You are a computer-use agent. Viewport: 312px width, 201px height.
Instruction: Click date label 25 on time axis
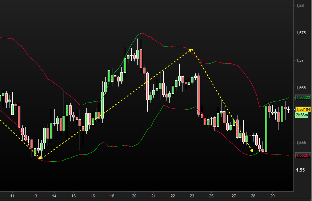(211, 196)
